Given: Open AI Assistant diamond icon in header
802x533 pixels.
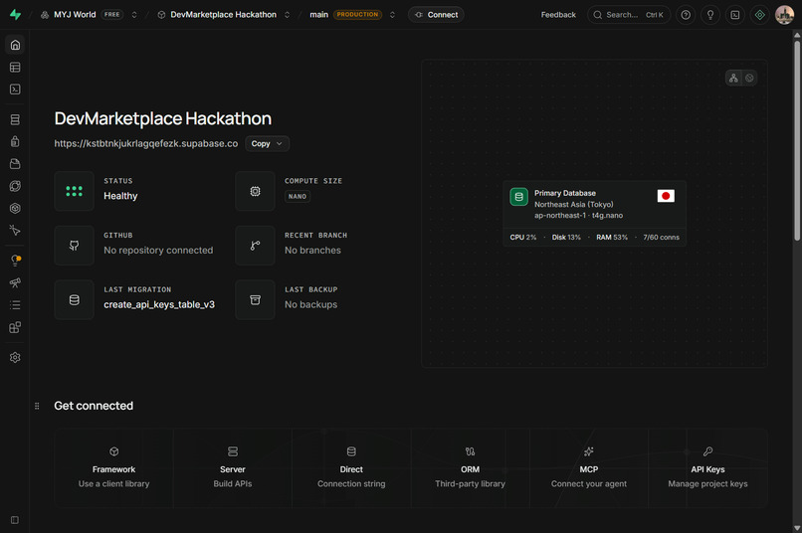Looking at the screenshot, I should 760,15.
